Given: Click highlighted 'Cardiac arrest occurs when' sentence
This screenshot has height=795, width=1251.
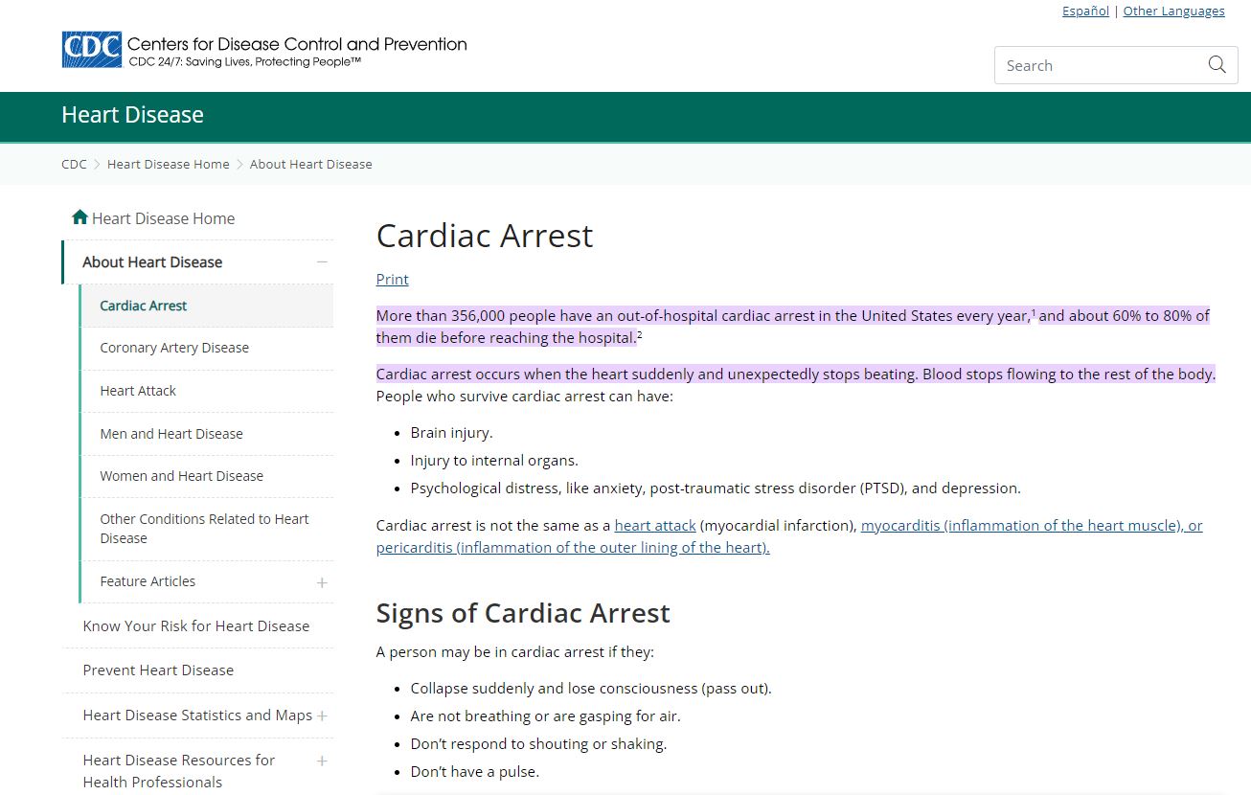Looking at the screenshot, I should point(796,375).
